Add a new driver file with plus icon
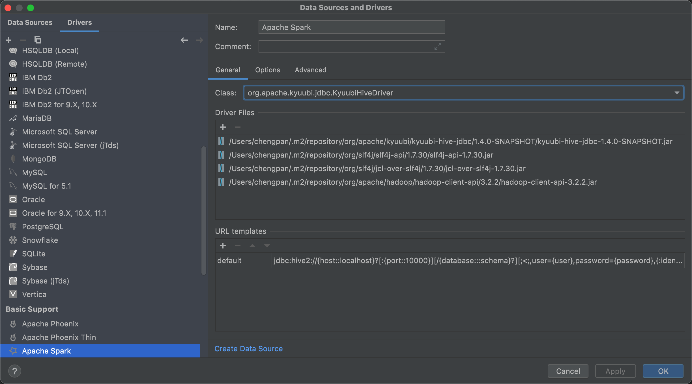Image resolution: width=692 pixels, height=384 pixels. [x=223, y=127]
